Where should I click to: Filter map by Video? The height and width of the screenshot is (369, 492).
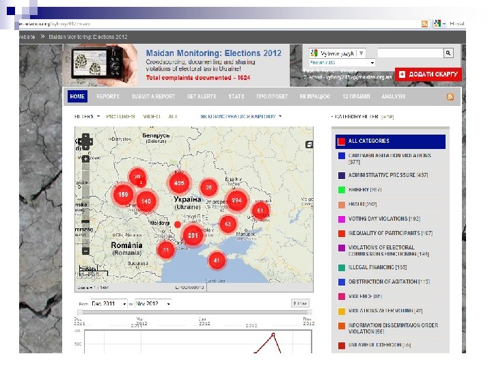tap(152, 116)
